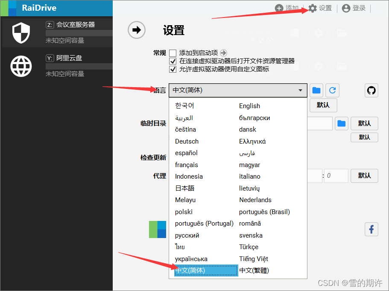
Task: Open the Facebook icon link
Action: tap(371, 229)
